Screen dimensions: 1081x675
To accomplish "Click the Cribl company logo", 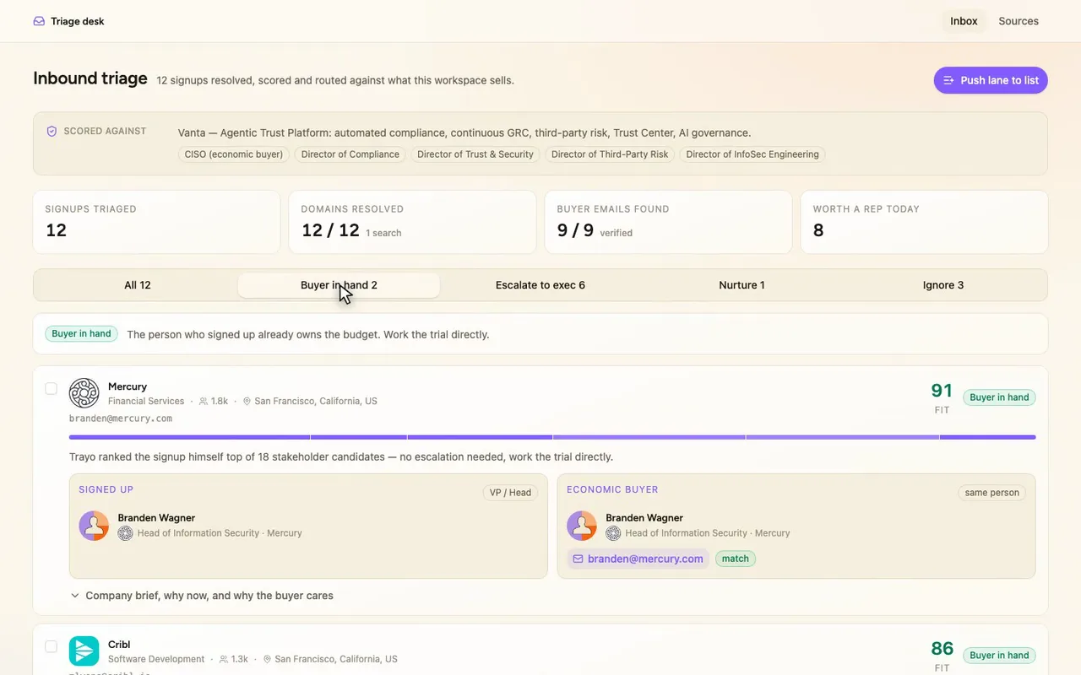I will coord(84,651).
